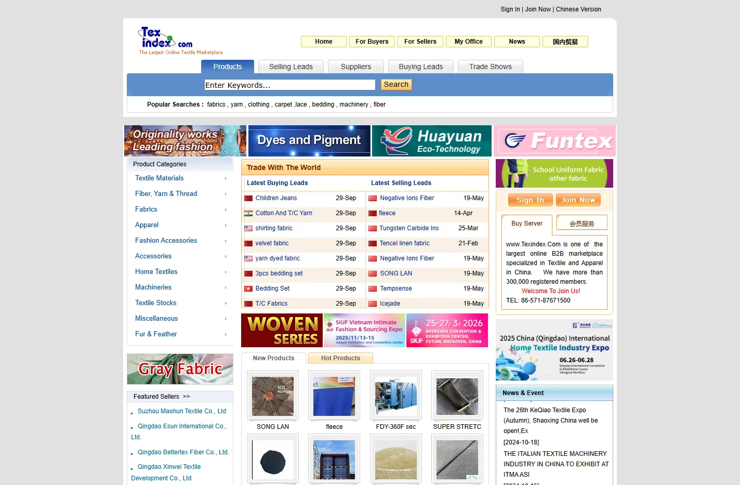Click the orange Search button

pyautogui.click(x=397, y=85)
